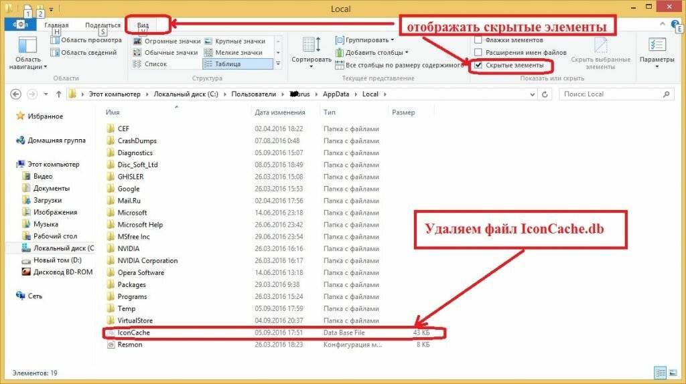This screenshot has height=384, width=686.
Task: Click the search box Поиск: Local
Action: coord(615,94)
